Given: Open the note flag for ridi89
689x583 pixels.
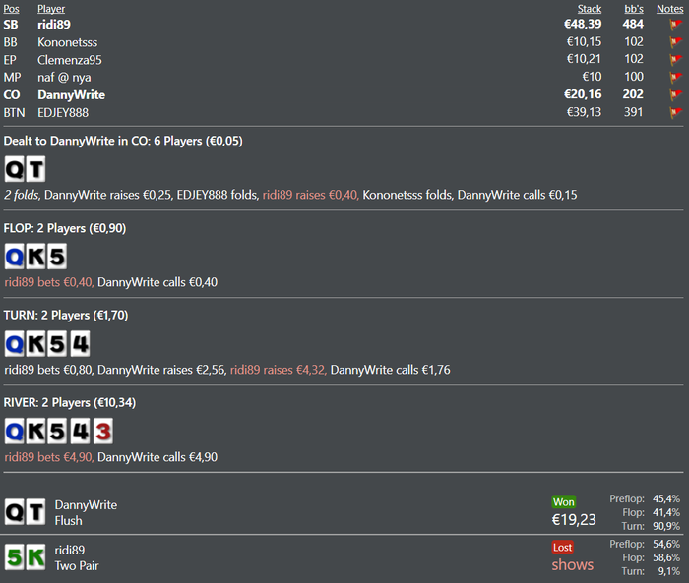Looking at the screenshot, I should coord(675,25).
